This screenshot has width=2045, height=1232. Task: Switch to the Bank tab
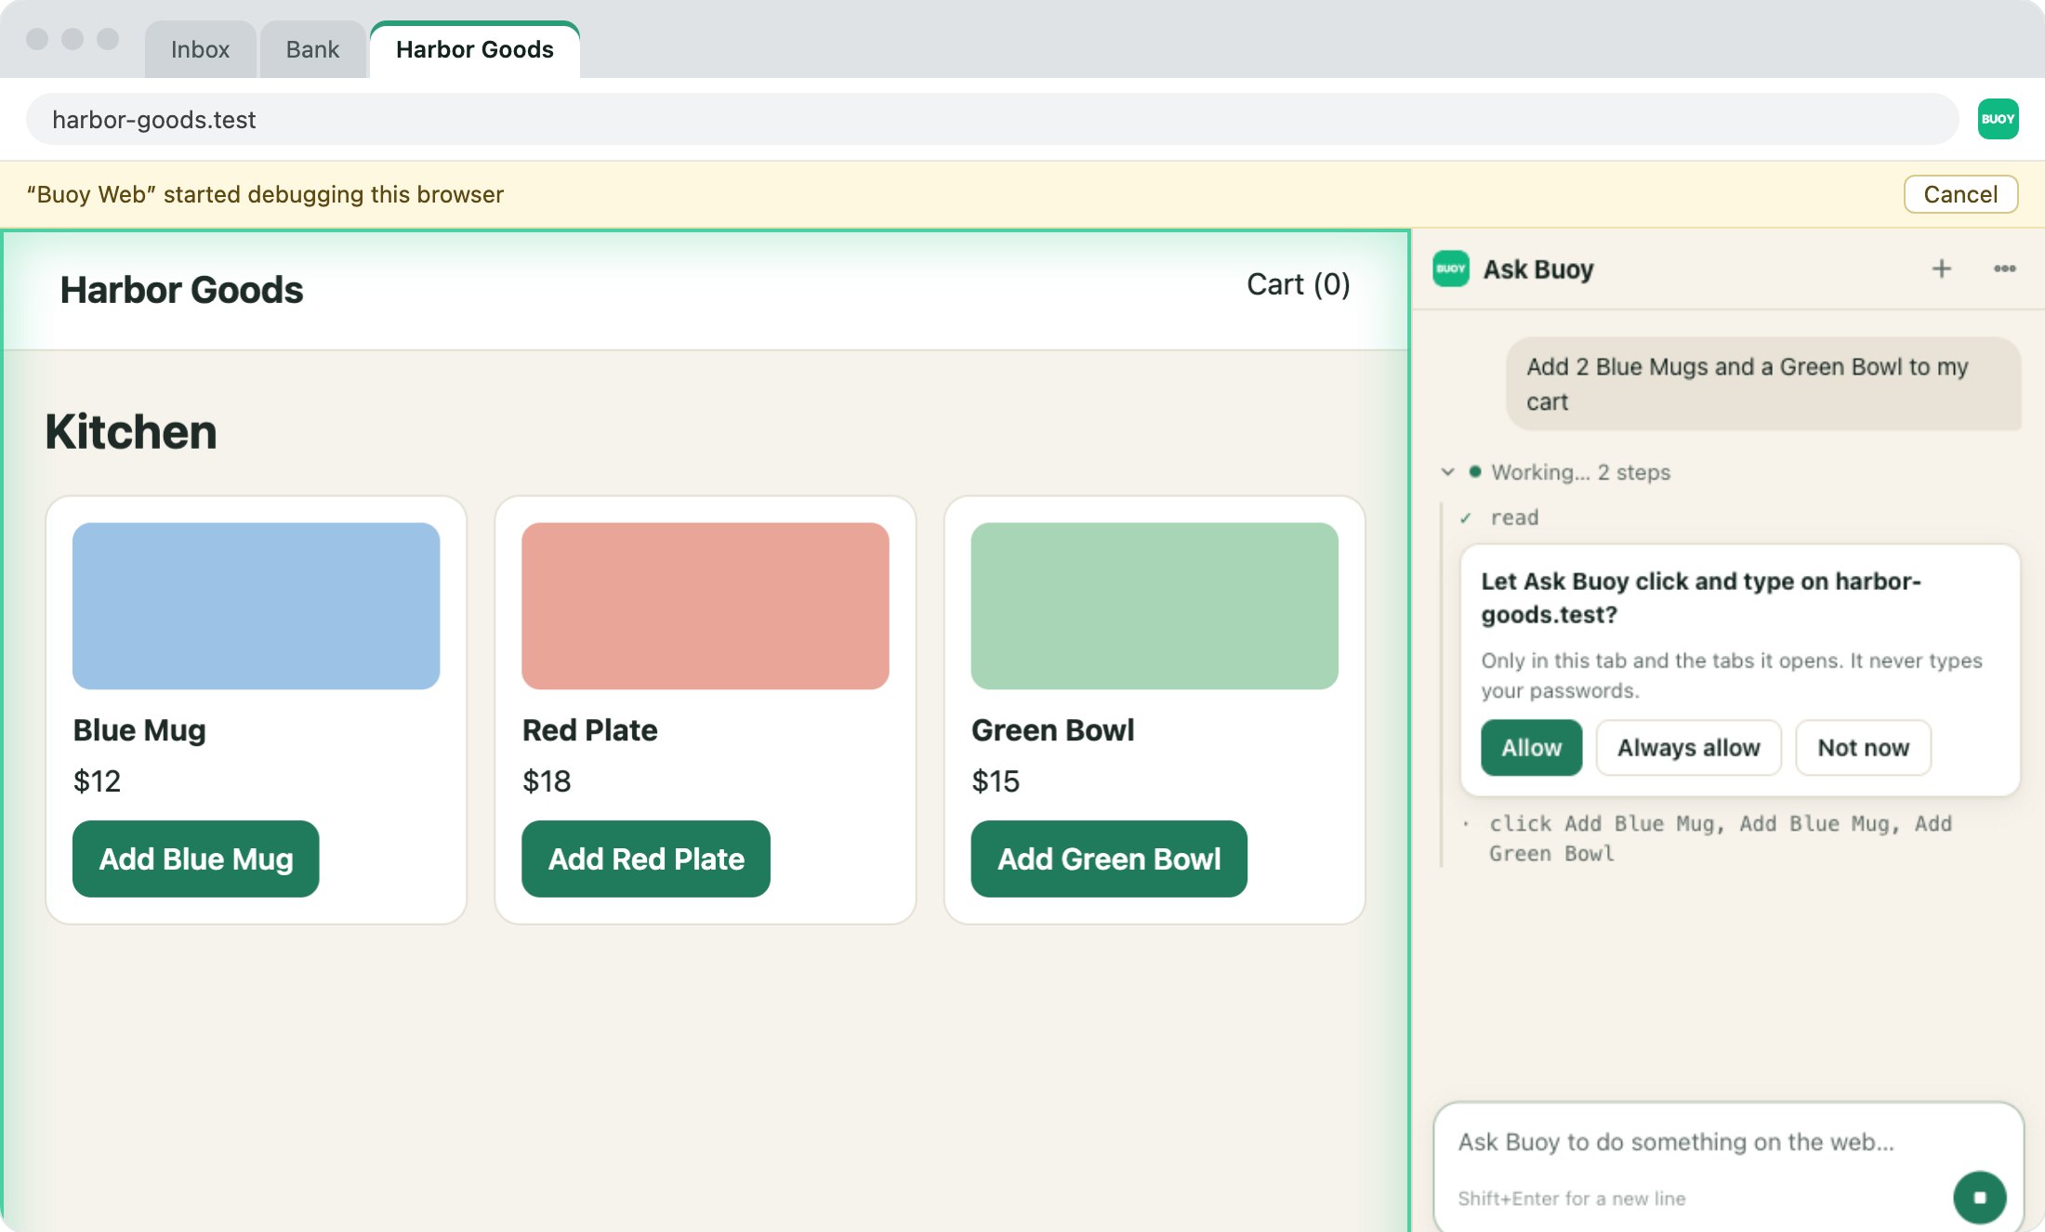click(312, 49)
